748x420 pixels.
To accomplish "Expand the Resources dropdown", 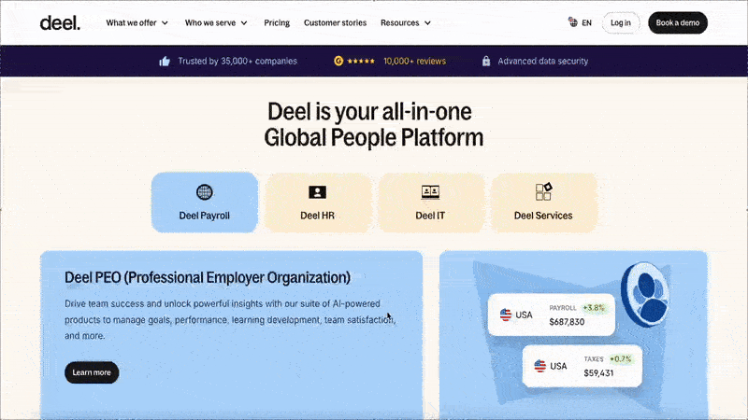I will pyautogui.click(x=406, y=22).
